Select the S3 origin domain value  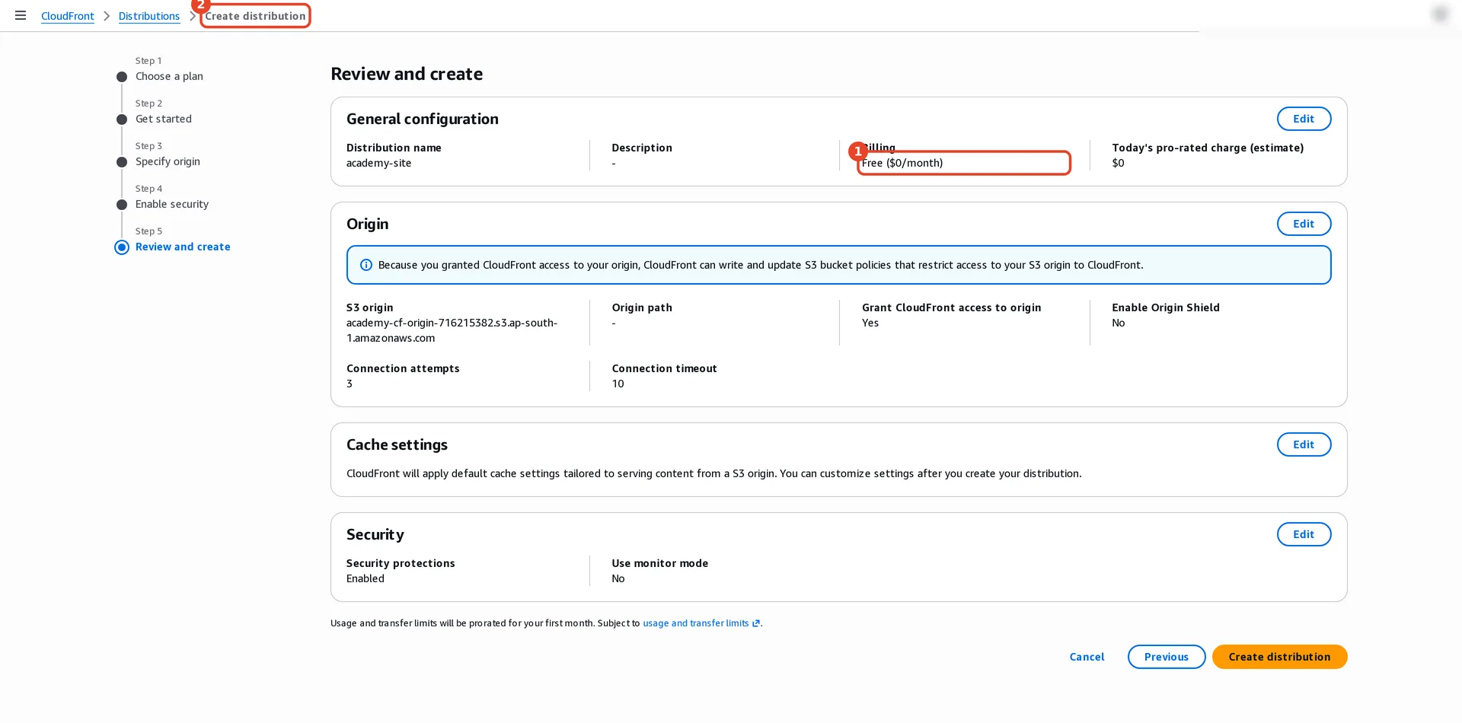452,330
